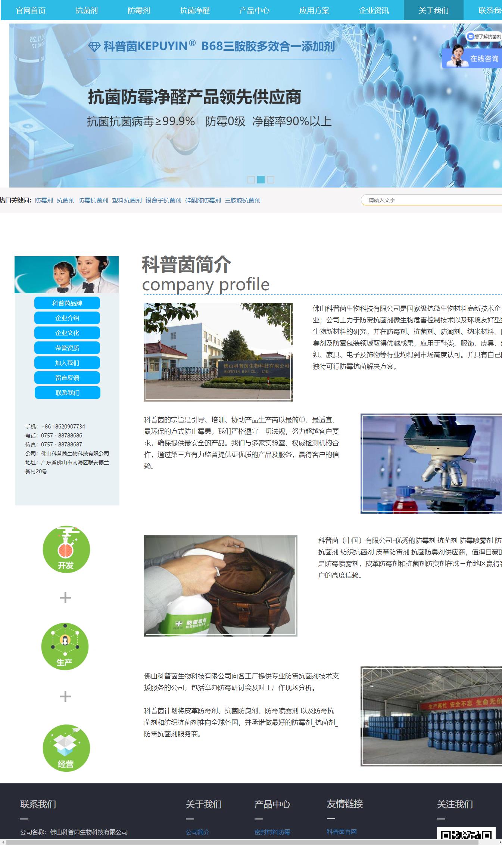Select 抗菌净醛 in the top menu
This screenshot has width=502, height=845.
pos(195,10)
